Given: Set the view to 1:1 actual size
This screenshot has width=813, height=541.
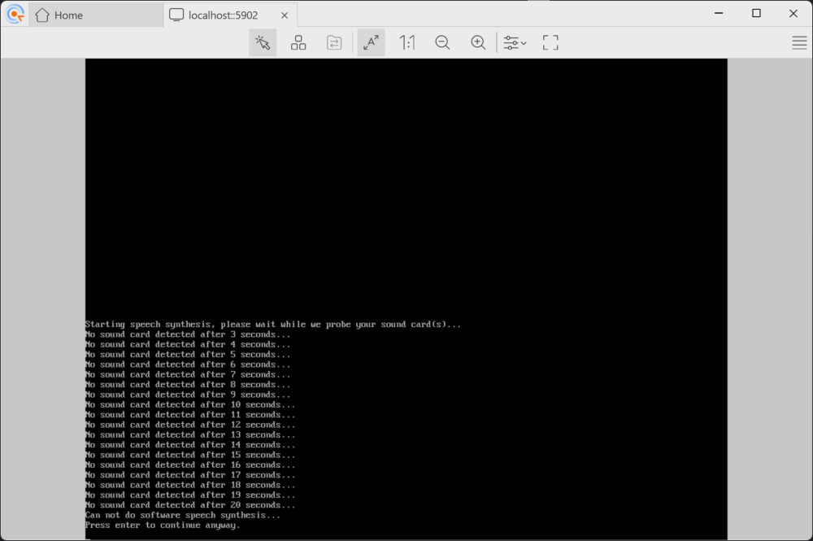Looking at the screenshot, I should [406, 42].
